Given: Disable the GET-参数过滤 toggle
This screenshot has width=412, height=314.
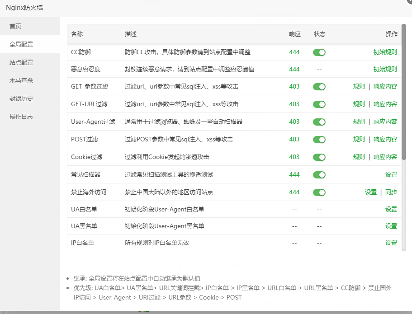Looking at the screenshot, I should click(319, 87).
